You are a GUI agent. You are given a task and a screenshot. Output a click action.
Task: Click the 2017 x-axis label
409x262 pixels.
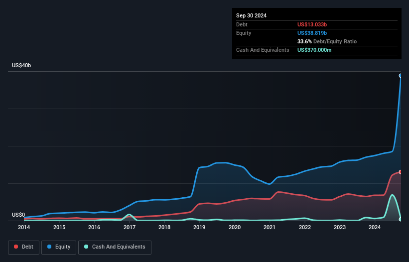point(130,227)
